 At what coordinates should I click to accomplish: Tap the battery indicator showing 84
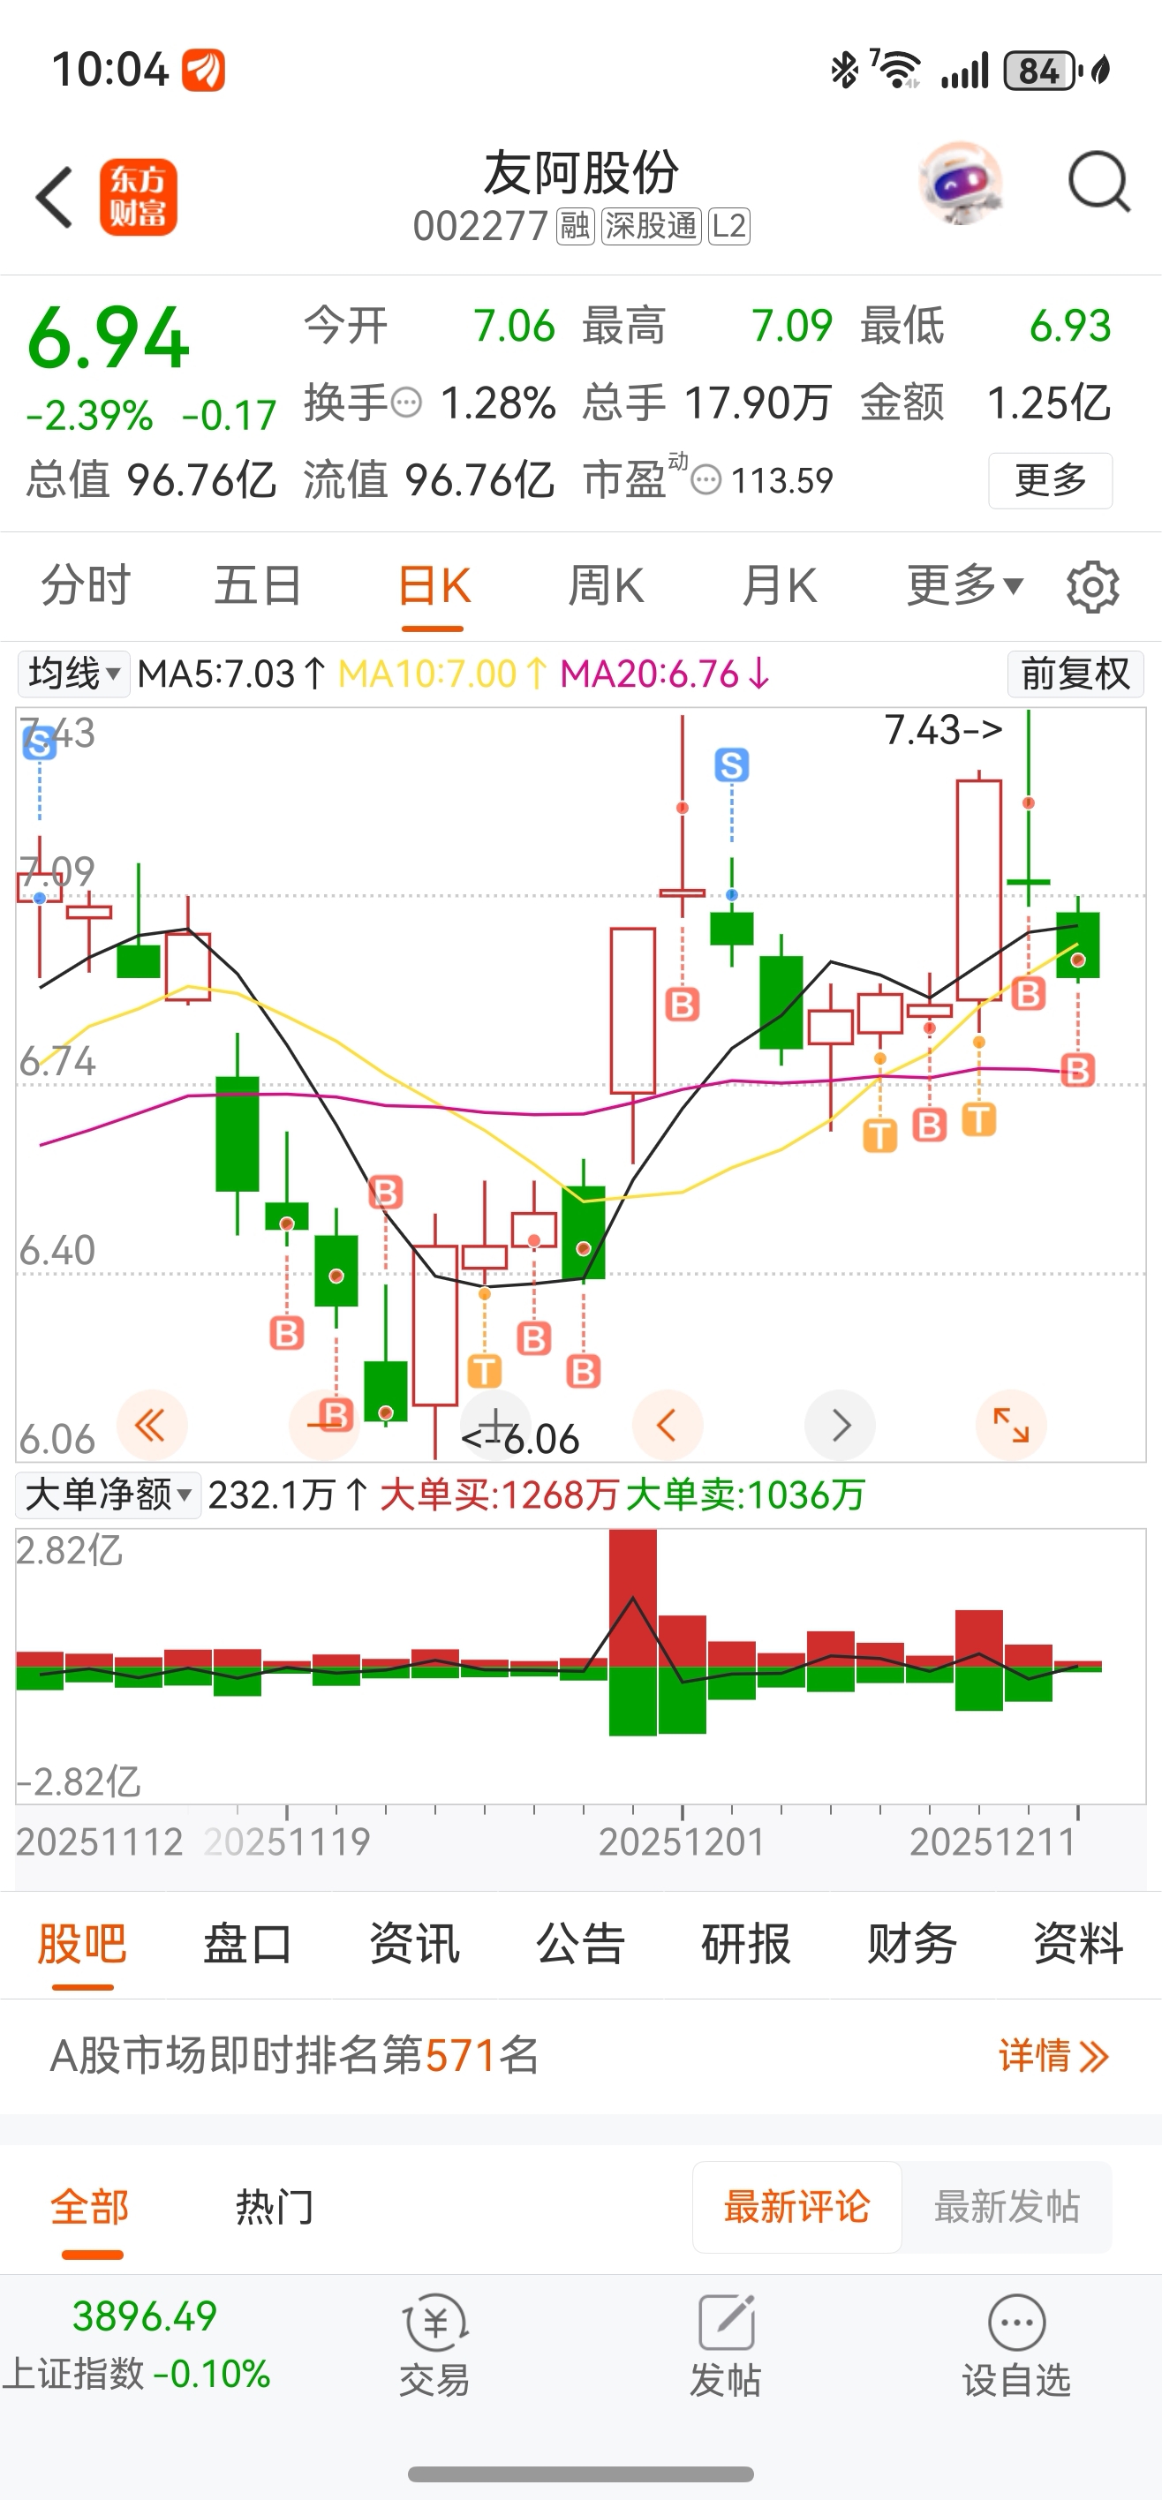pyautogui.click(x=1043, y=71)
